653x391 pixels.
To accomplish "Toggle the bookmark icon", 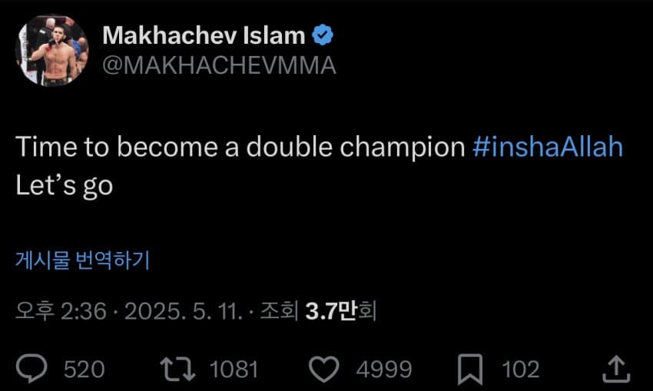I will (x=470, y=369).
